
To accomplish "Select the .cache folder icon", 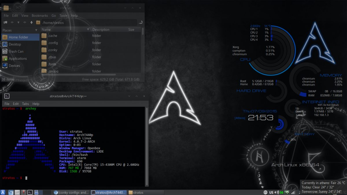I will click(x=44, y=36).
